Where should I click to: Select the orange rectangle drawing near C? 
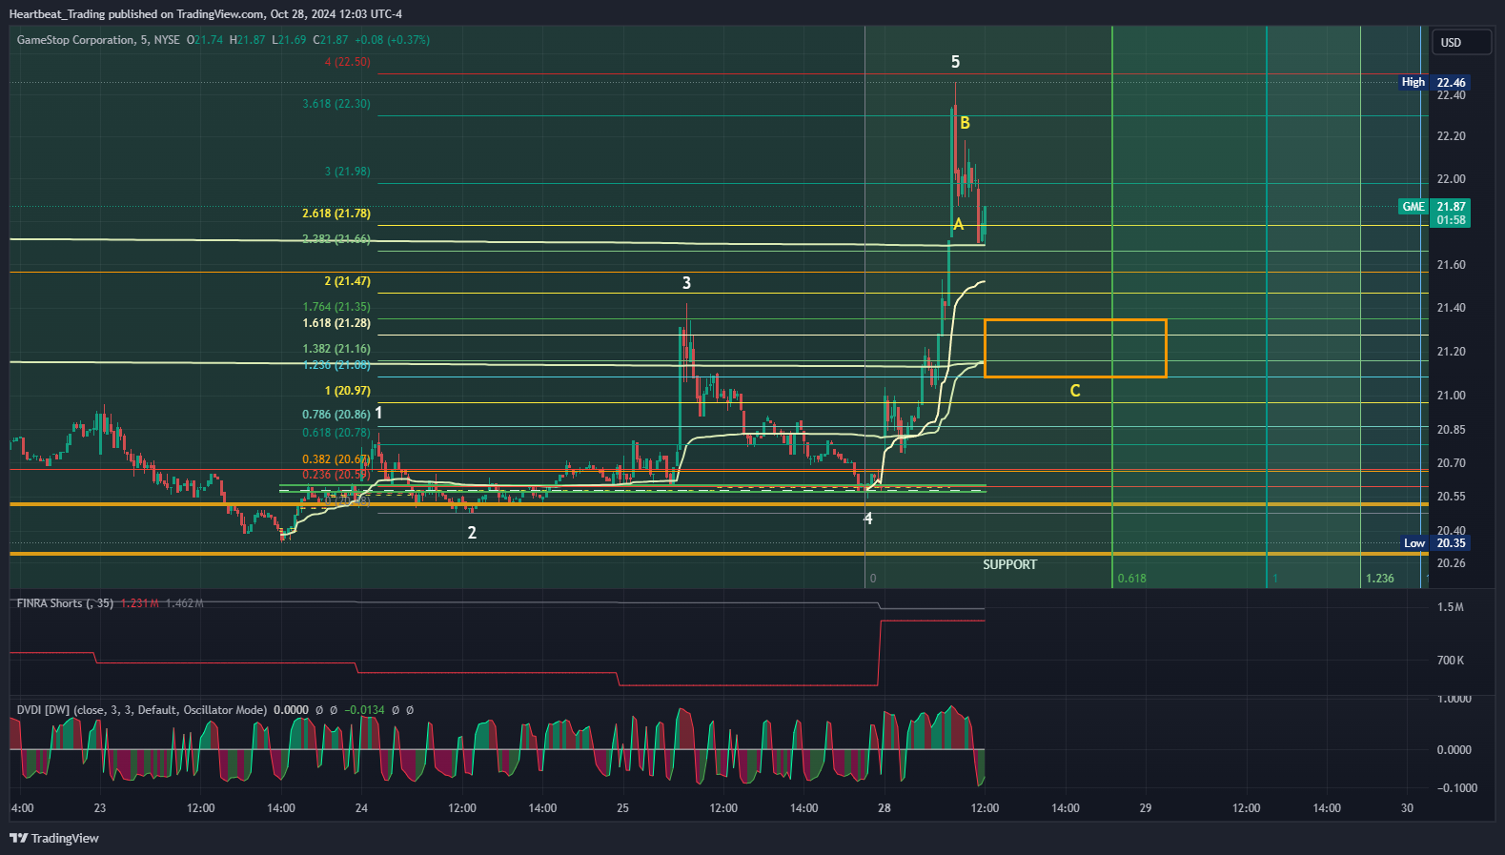click(1075, 348)
